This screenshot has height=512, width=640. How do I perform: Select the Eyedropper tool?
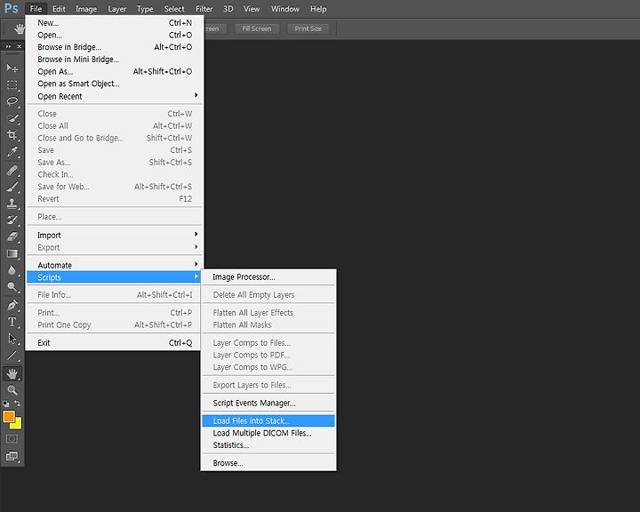click(x=12, y=152)
